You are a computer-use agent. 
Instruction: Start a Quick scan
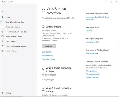[49, 46]
